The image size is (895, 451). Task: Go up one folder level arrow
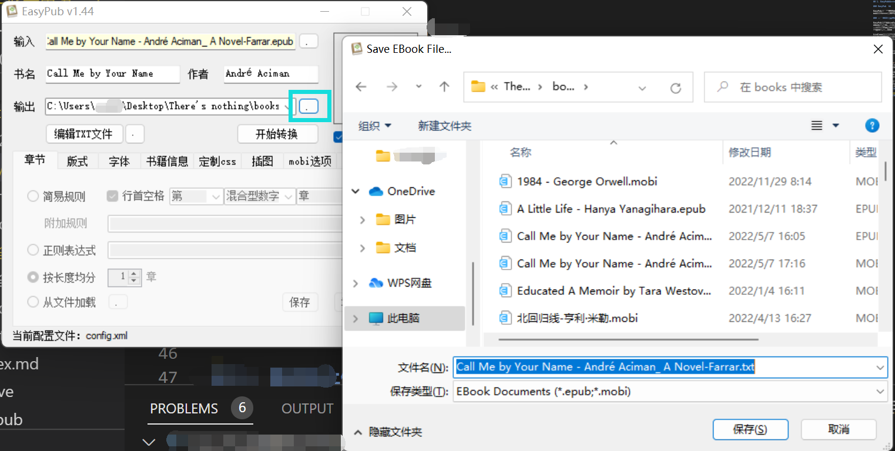click(x=444, y=87)
